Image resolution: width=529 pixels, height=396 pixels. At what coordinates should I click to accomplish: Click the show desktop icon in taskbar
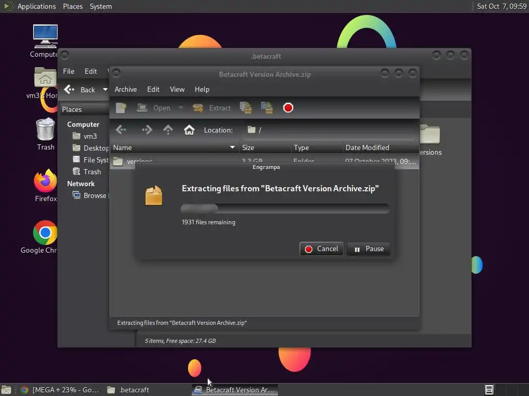click(x=6, y=390)
